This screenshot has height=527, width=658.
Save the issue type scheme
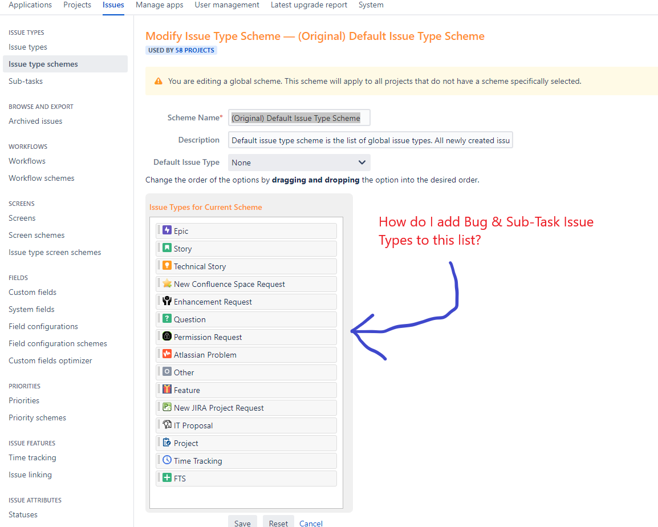(x=242, y=522)
